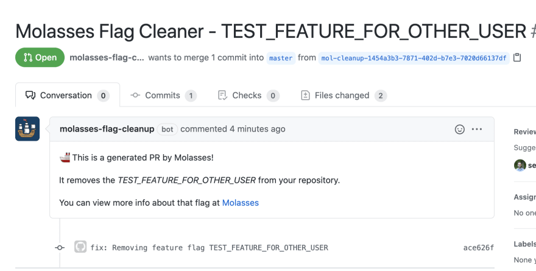
Task: Open the master base branch link
Action: click(281, 58)
